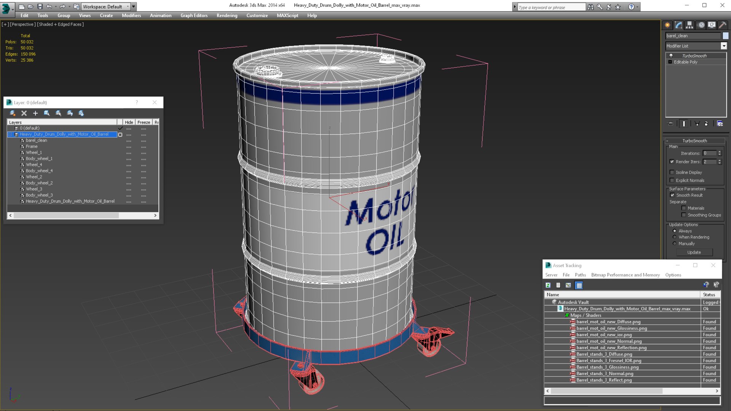Click the Freeze column header in Layer dialog
731x411 pixels.
tap(144, 122)
